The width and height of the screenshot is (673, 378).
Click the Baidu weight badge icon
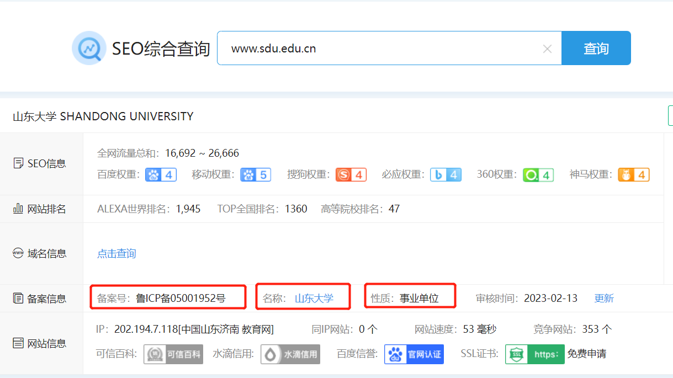(x=161, y=175)
